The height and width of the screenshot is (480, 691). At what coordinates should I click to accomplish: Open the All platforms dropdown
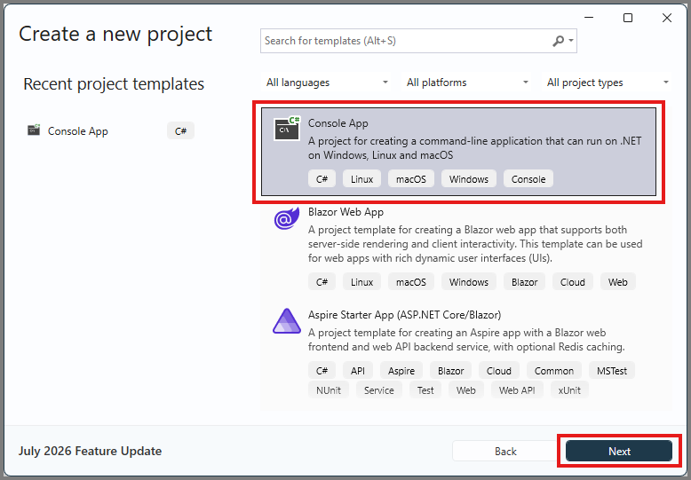coord(467,83)
